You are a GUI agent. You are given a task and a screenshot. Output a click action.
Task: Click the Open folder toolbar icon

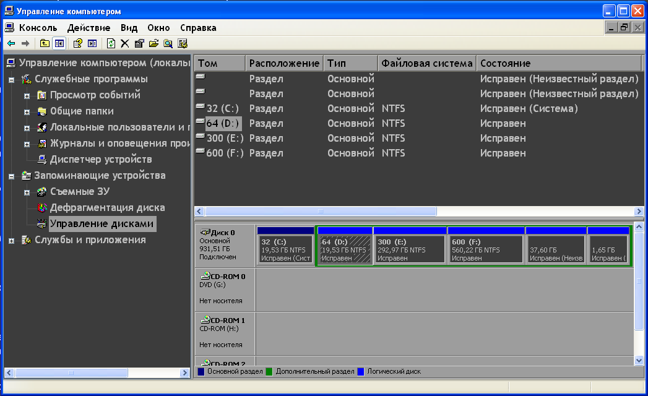tap(153, 43)
